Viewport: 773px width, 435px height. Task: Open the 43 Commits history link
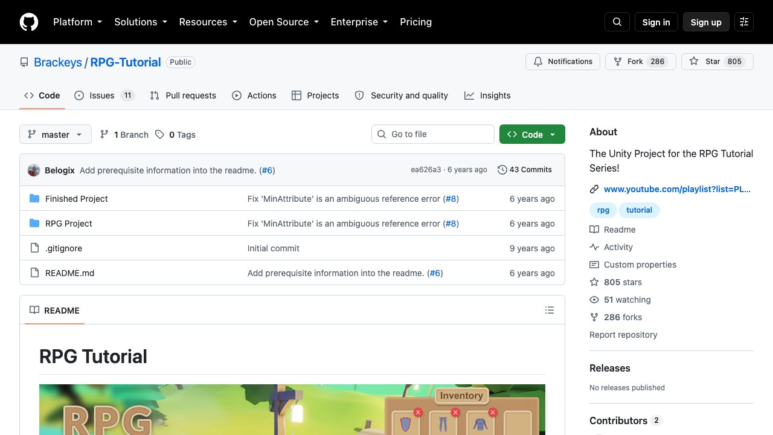tap(525, 170)
